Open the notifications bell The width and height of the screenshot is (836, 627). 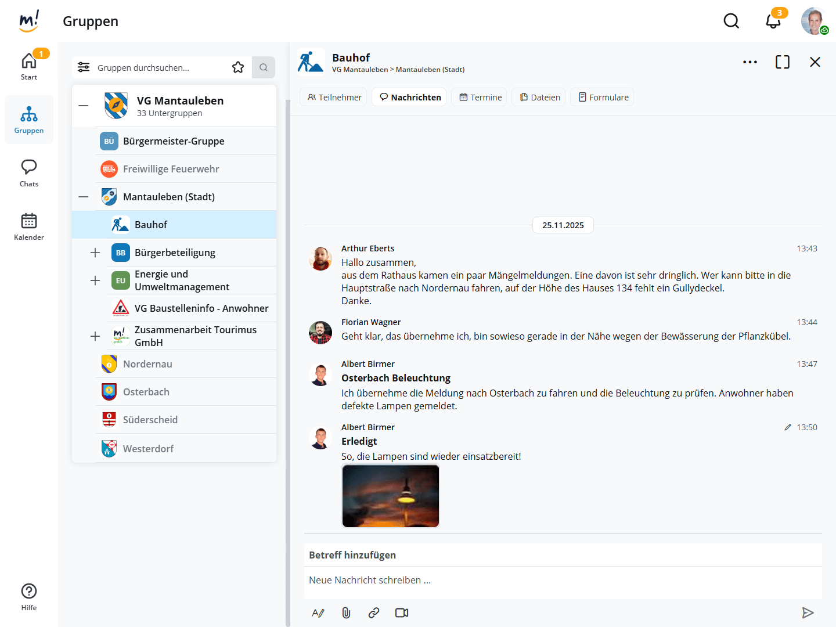point(773,21)
